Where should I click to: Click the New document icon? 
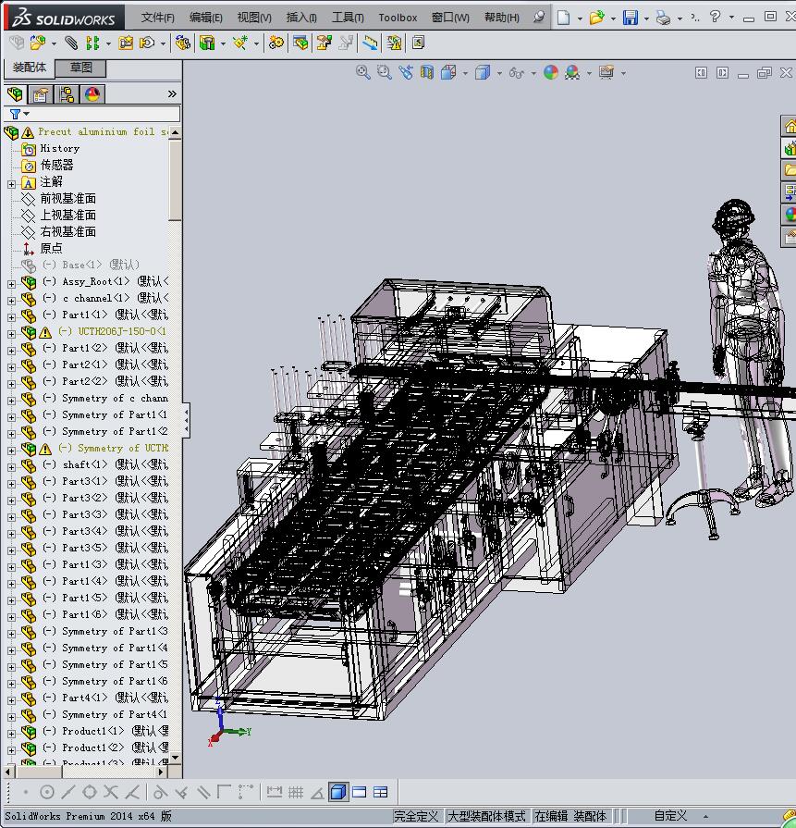click(564, 18)
